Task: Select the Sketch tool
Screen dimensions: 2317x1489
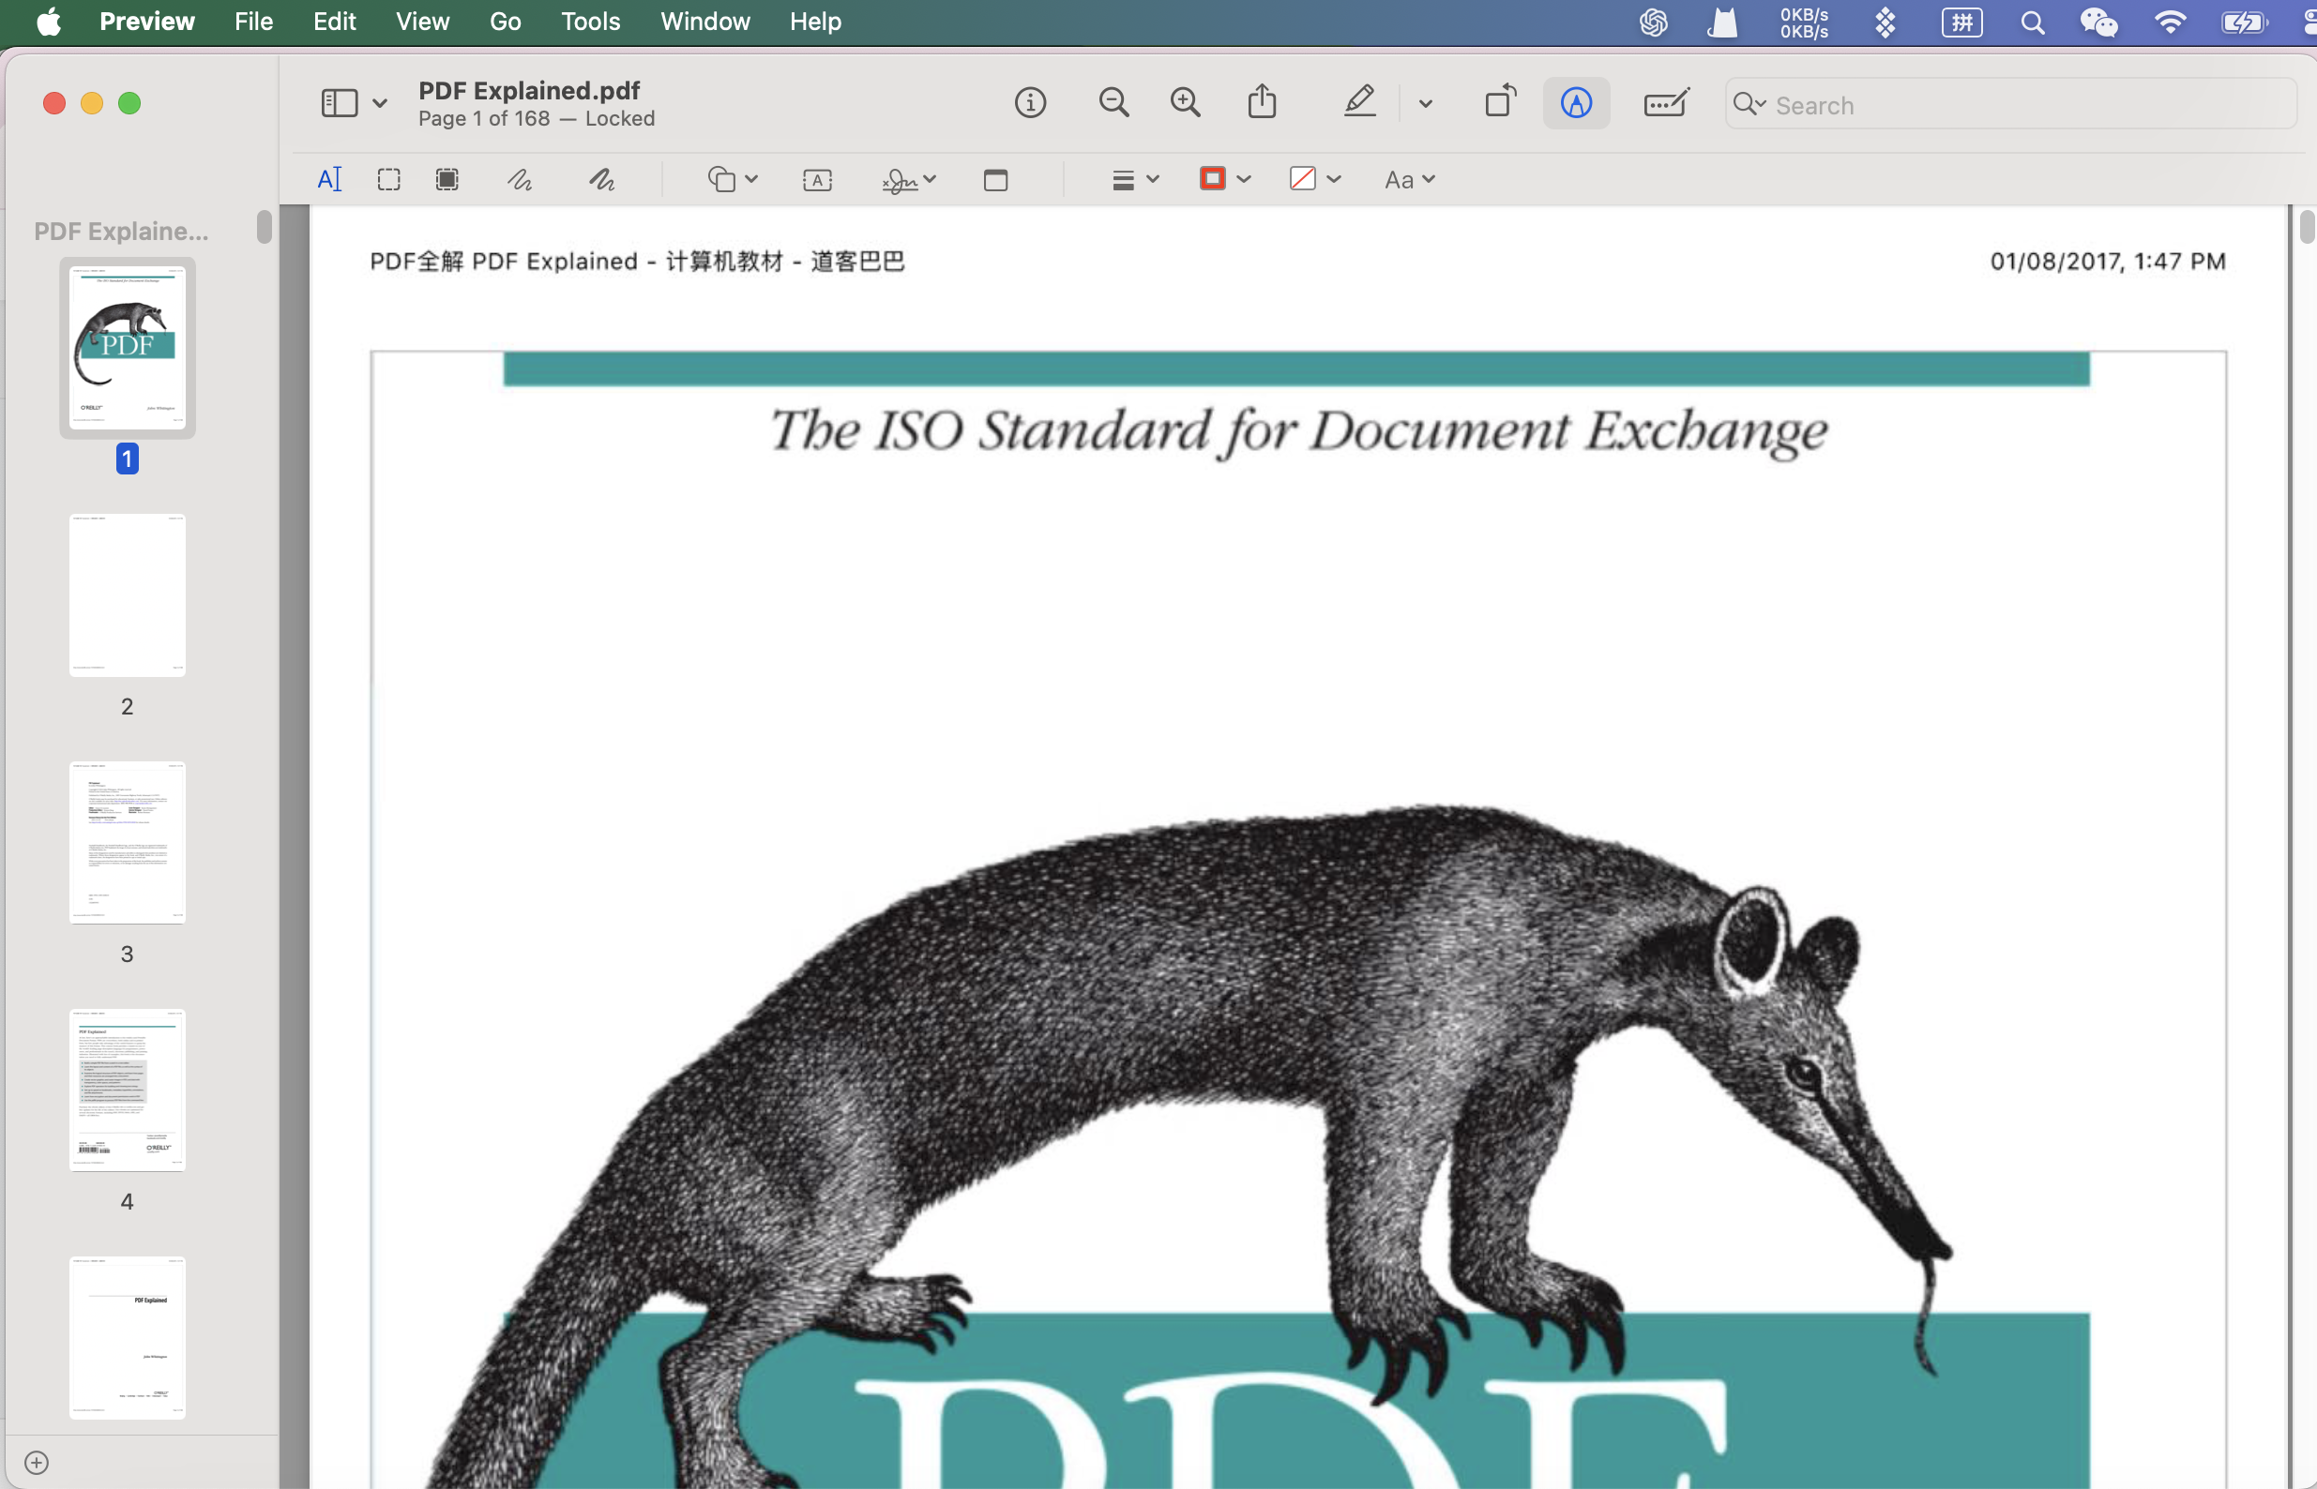Action: 521,179
